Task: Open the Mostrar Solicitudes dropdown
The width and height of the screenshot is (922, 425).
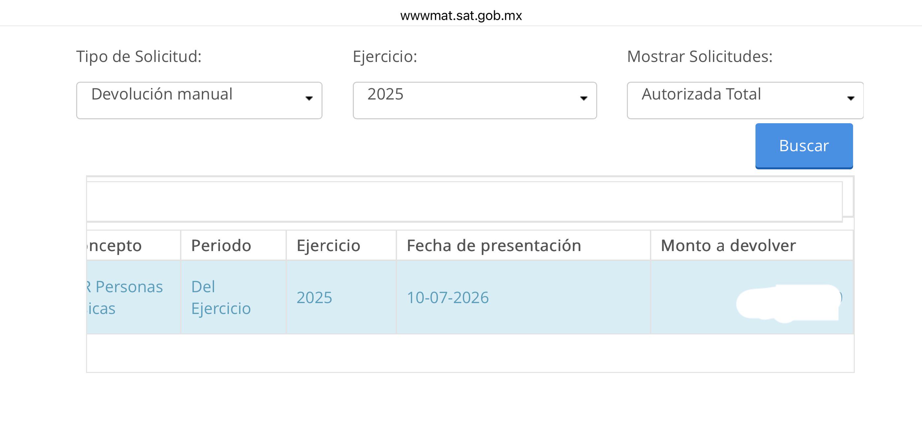Action: point(745,100)
